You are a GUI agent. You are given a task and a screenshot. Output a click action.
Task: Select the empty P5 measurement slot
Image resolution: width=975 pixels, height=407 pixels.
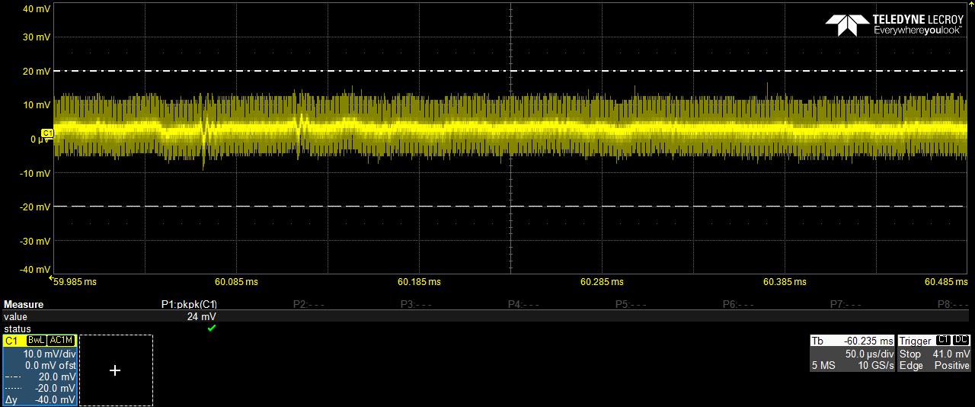point(631,304)
